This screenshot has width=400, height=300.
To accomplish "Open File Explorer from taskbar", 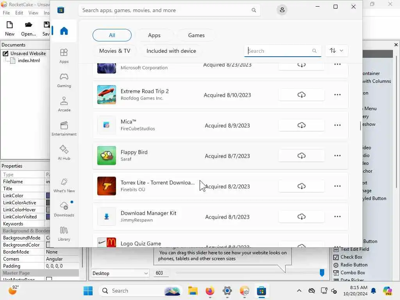I will 193,291.
